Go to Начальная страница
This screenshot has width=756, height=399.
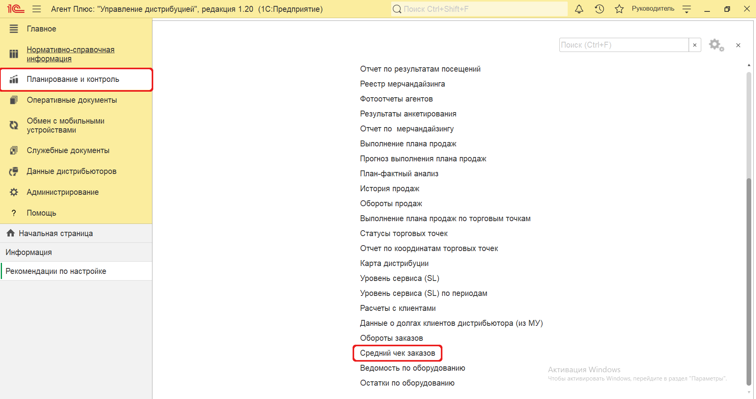(x=56, y=233)
